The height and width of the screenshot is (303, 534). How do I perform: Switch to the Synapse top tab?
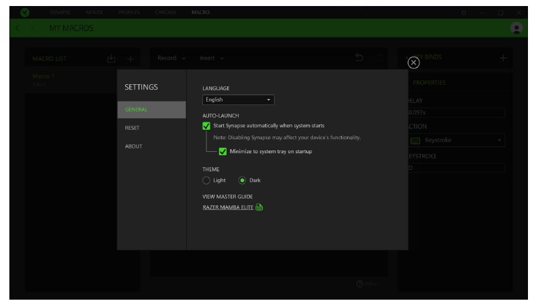60,12
